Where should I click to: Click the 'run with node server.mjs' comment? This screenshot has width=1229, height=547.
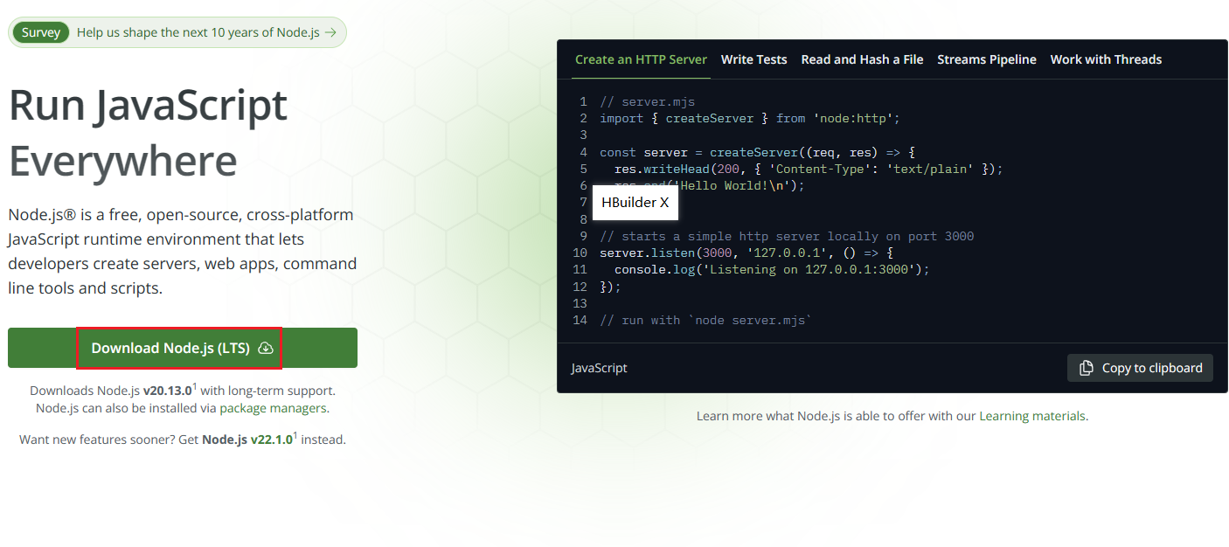click(706, 320)
